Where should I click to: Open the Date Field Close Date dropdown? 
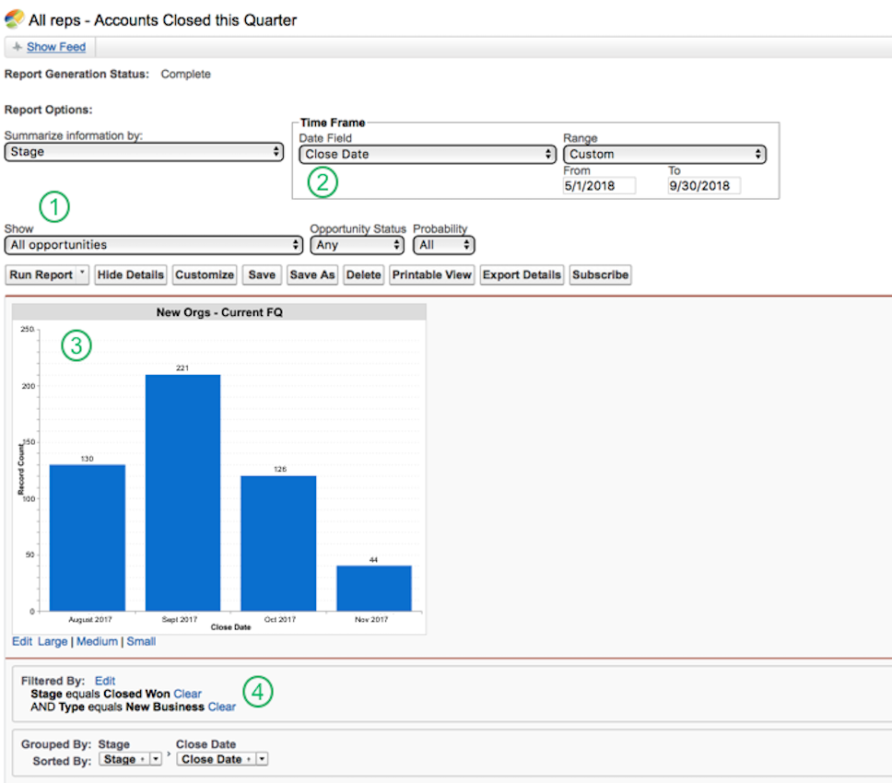click(x=428, y=154)
